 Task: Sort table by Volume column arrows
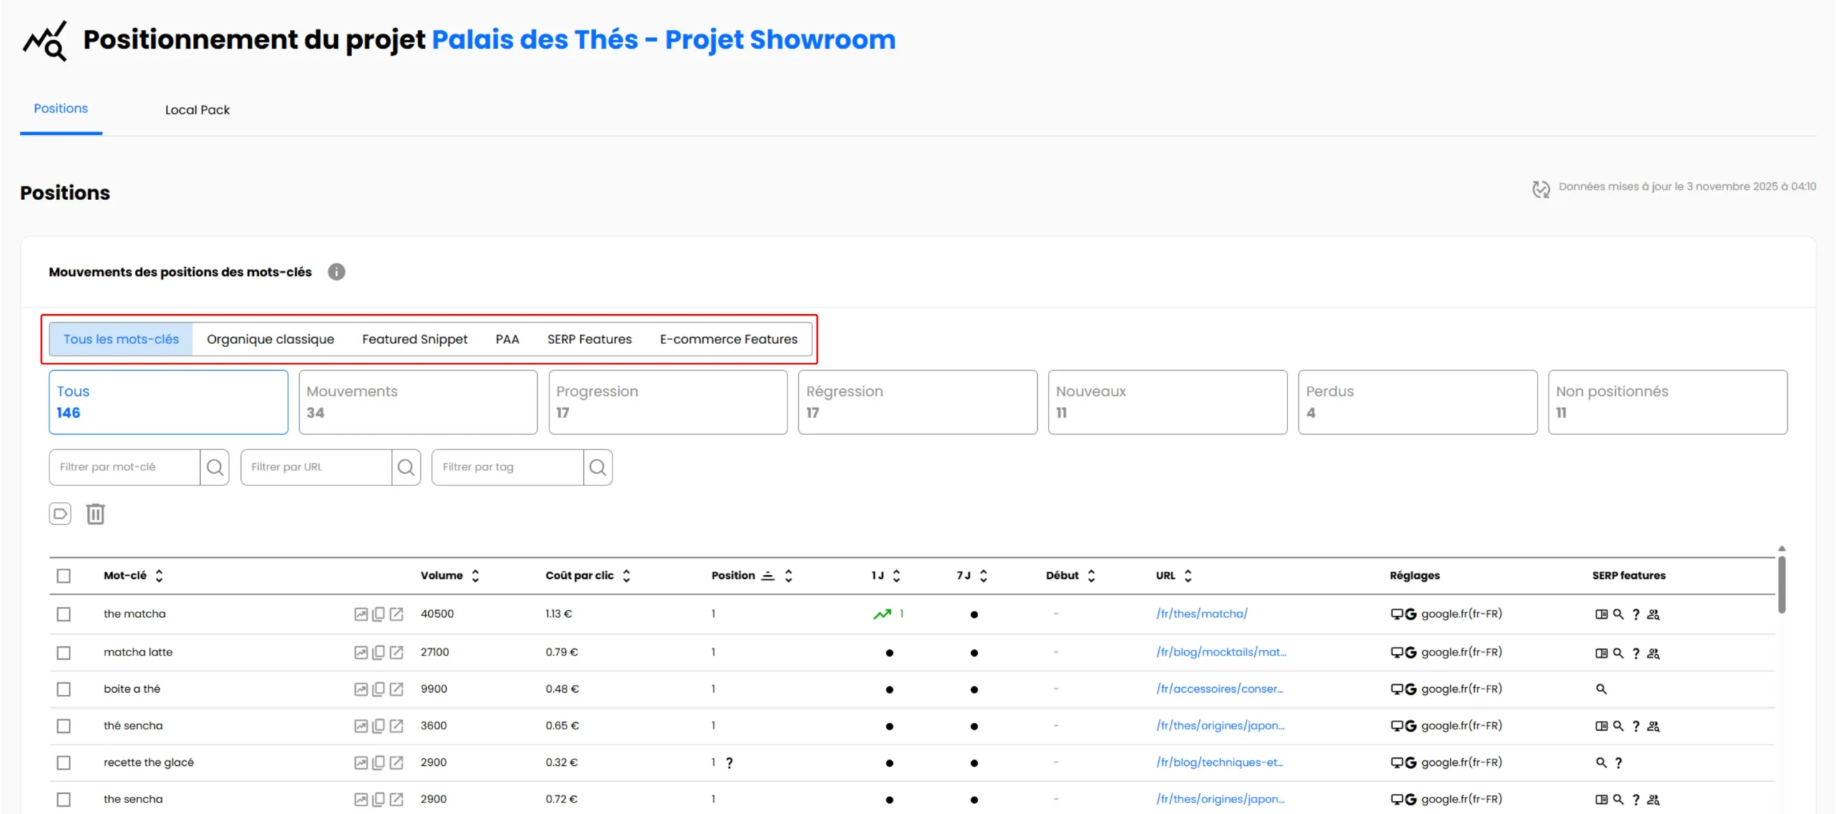point(475,576)
